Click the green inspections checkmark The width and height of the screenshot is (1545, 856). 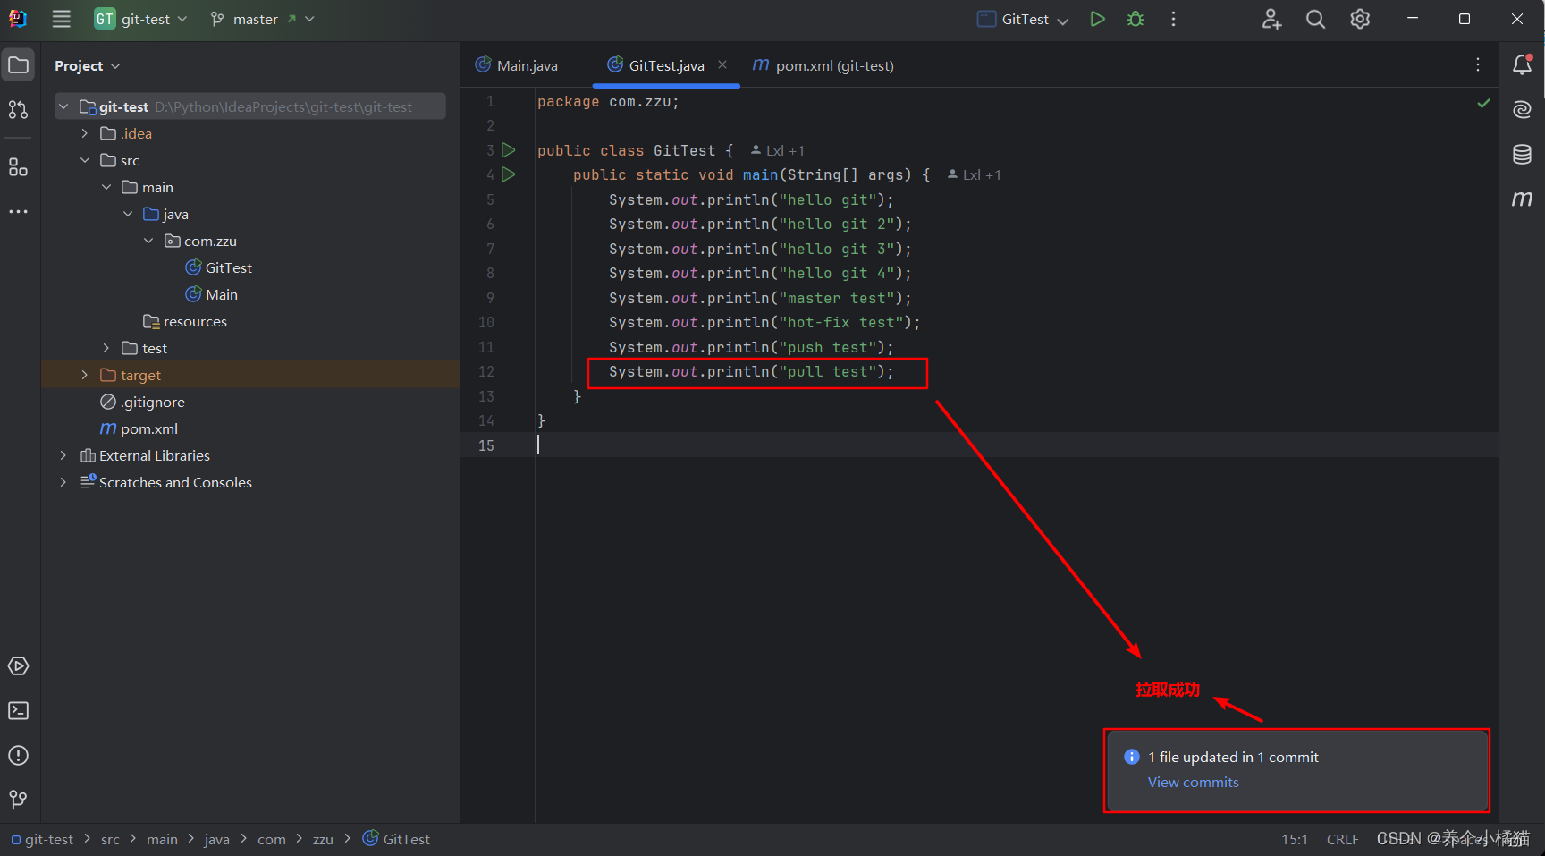click(1483, 103)
